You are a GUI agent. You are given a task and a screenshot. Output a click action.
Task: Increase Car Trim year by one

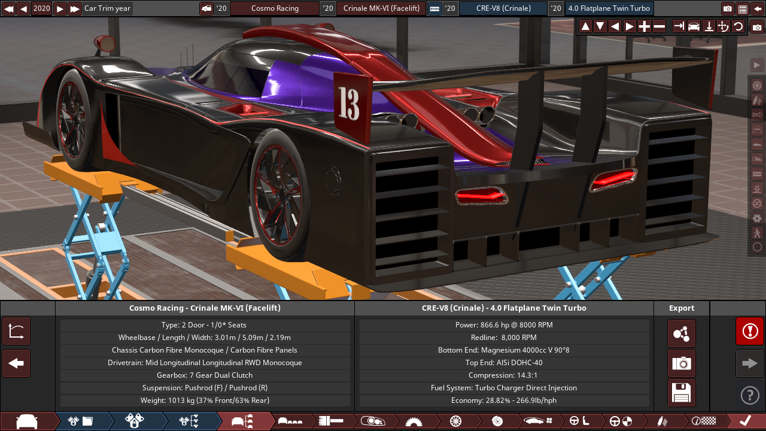click(x=60, y=8)
